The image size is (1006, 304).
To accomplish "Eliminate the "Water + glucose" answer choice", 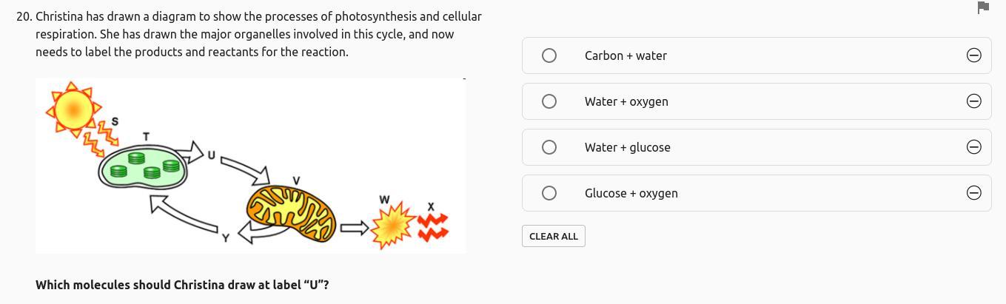I will coord(974,147).
